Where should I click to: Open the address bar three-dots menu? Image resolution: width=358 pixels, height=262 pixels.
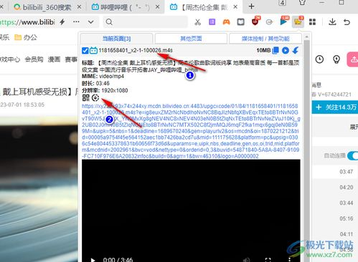click(76, 21)
